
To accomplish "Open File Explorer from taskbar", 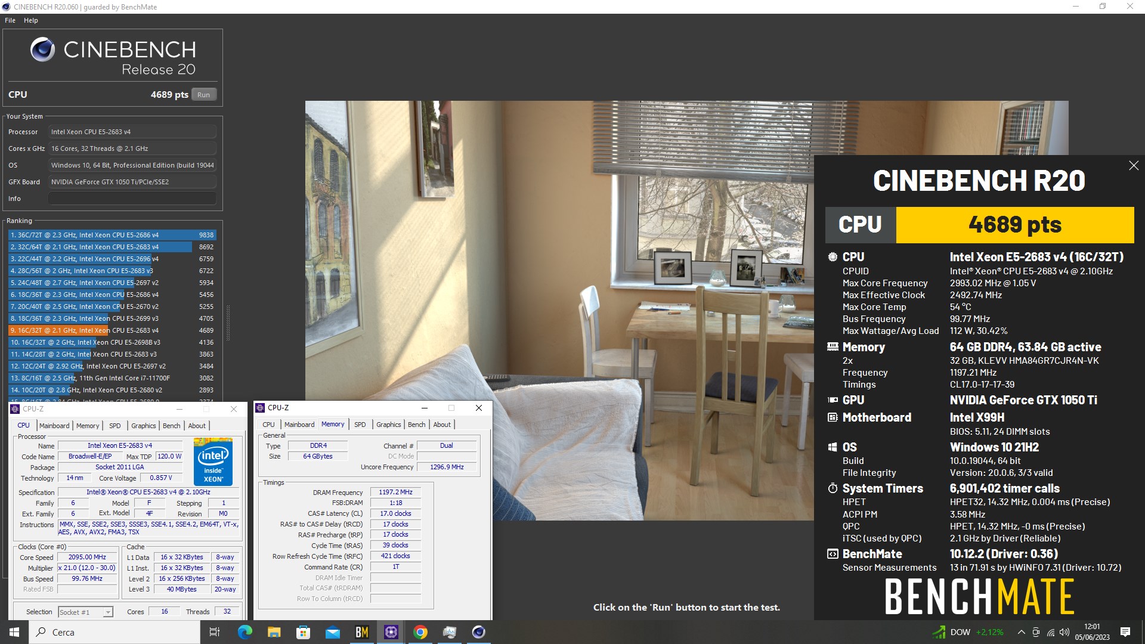I will (x=274, y=632).
